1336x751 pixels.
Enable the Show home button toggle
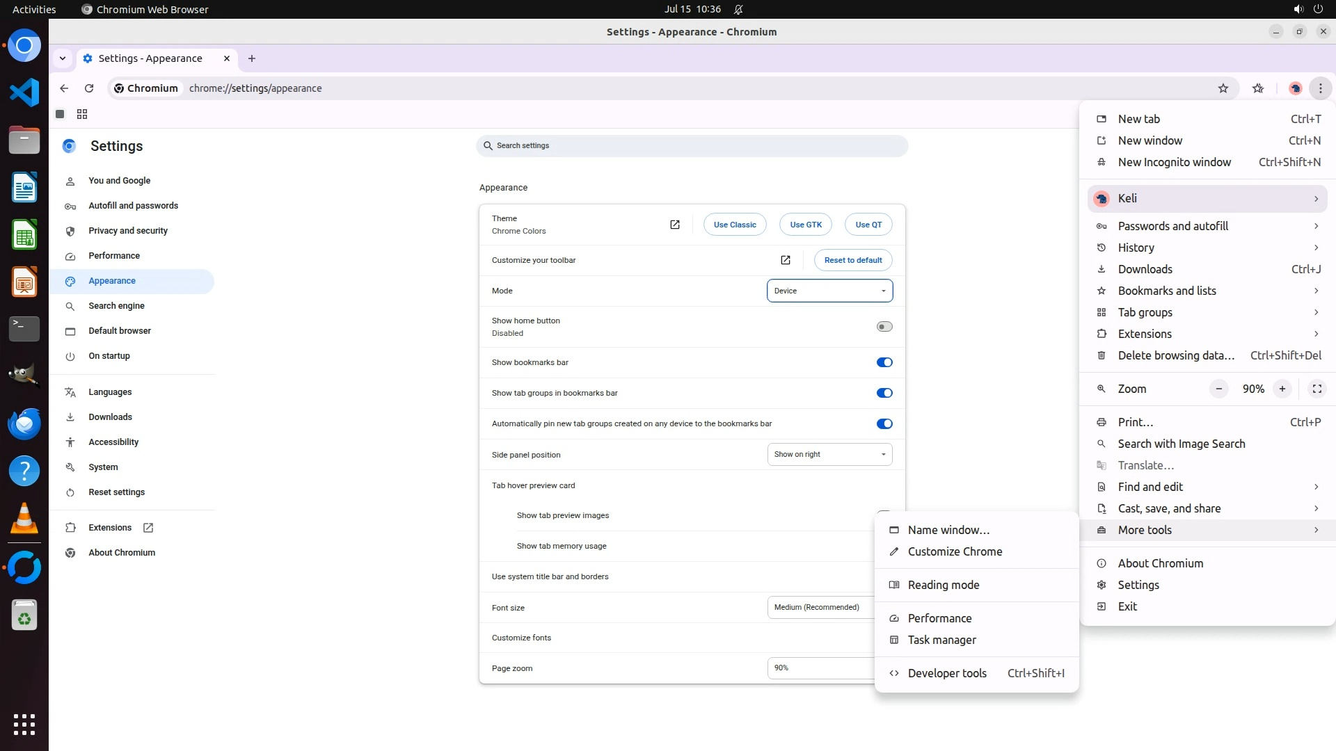pos(884,327)
